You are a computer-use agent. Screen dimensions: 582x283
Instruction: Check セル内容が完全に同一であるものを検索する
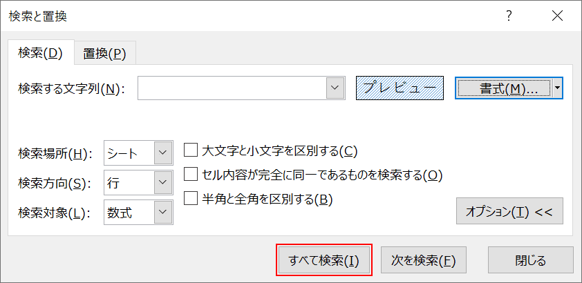pyautogui.click(x=190, y=175)
